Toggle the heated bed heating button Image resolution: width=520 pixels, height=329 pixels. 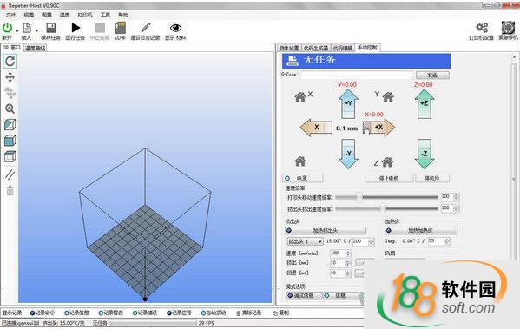click(421, 230)
